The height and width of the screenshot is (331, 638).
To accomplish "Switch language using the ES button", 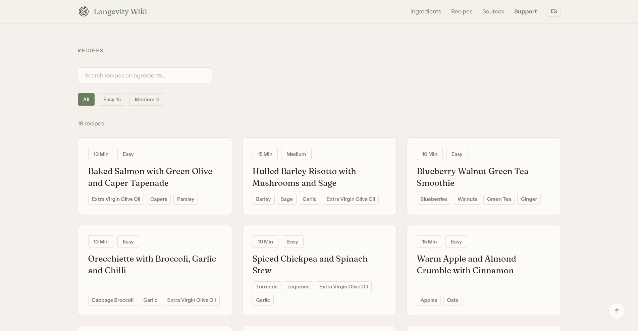I will pos(553,11).
